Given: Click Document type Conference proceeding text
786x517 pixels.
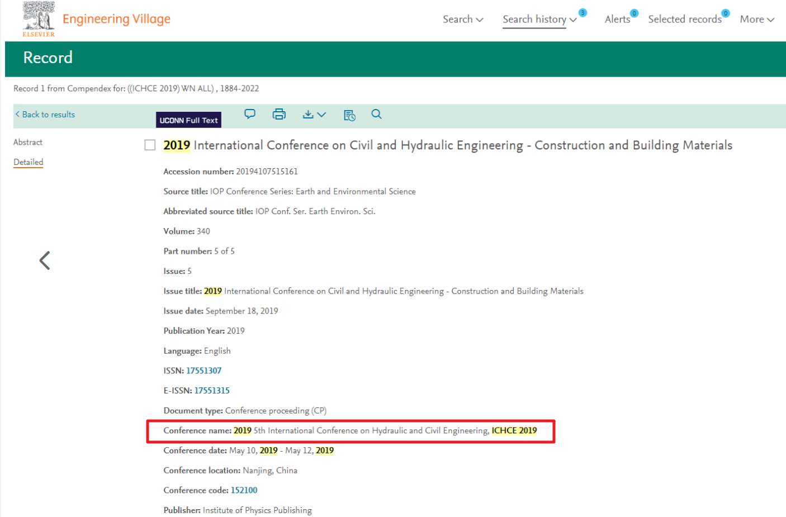Looking at the screenshot, I should point(276,411).
